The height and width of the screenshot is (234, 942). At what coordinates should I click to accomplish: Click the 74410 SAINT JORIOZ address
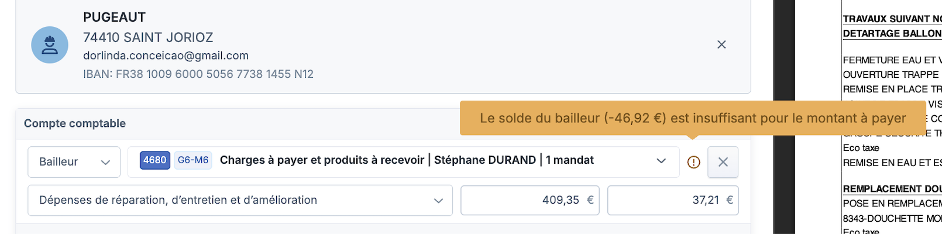pos(148,37)
